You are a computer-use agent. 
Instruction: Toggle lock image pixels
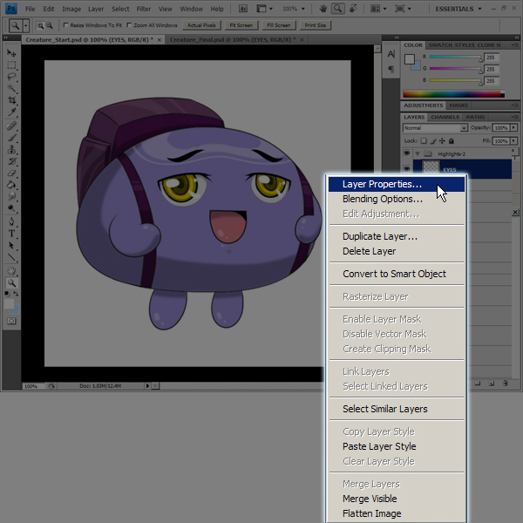(433, 141)
